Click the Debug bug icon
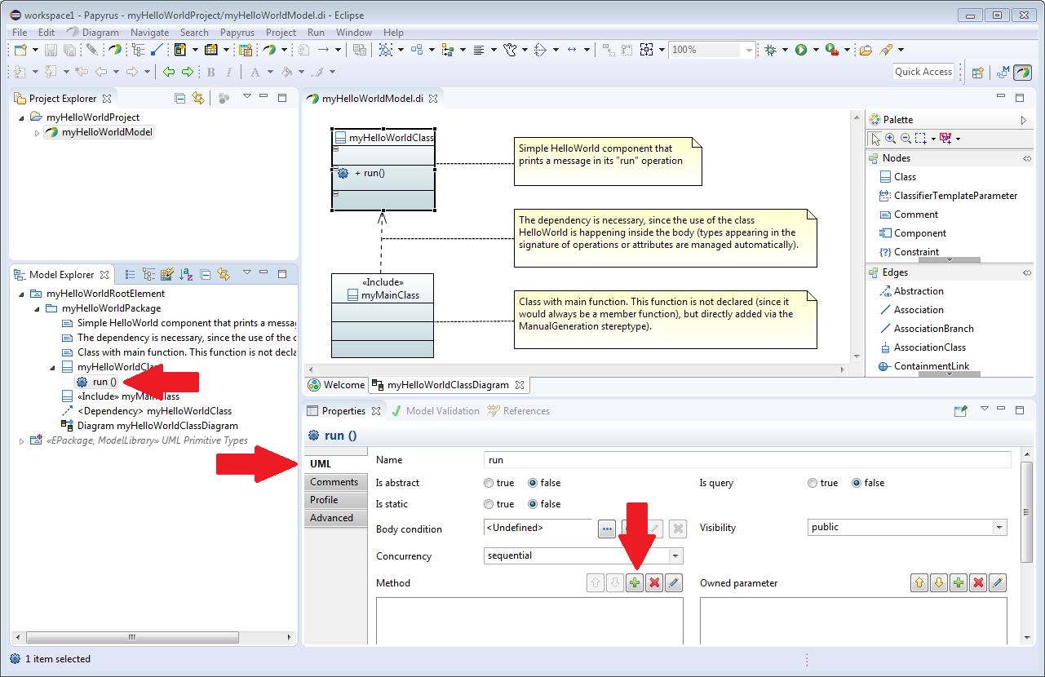Image resolution: width=1045 pixels, height=677 pixels. (x=770, y=50)
